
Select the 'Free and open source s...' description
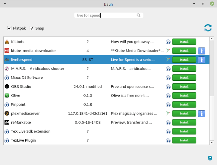(132, 86)
